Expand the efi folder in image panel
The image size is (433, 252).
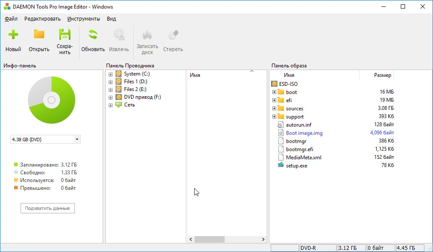pos(274,100)
